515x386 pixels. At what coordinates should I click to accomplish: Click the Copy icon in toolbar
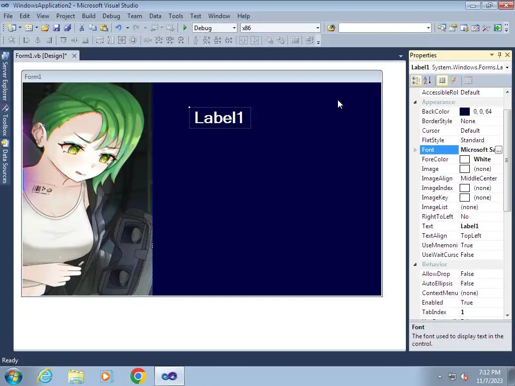[x=93, y=28]
